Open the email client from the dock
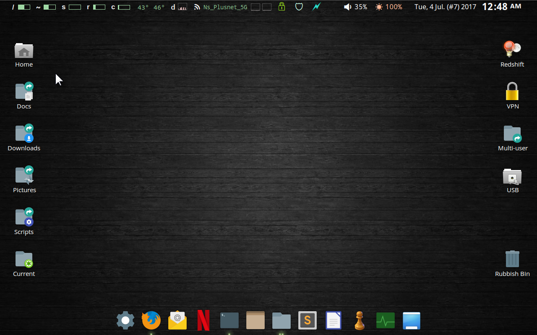537x335 pixels. click(177, 320)
